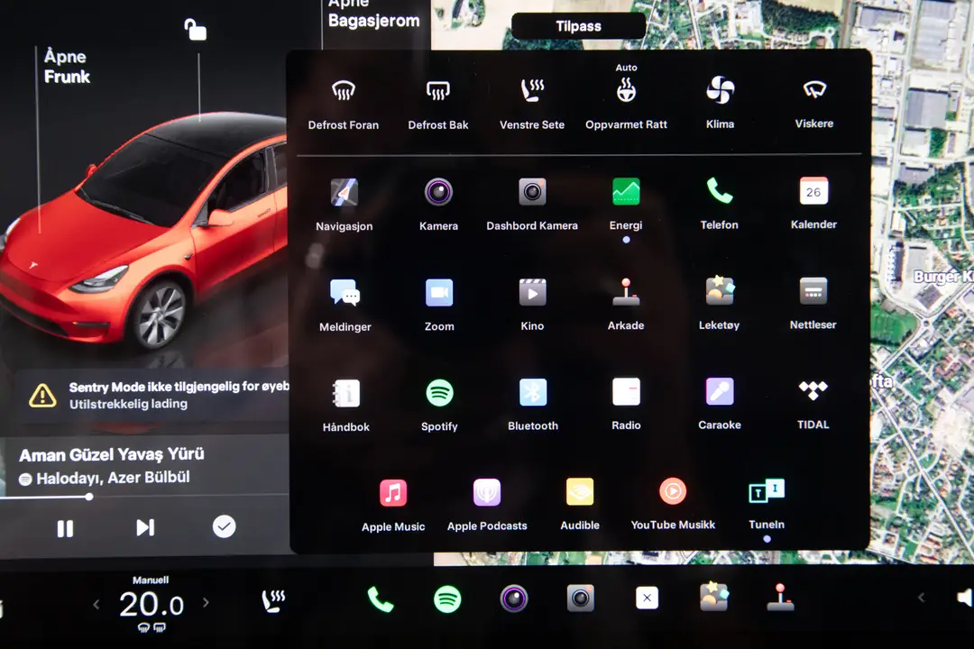The width and height of the screenshot is (974, 649).
Task: Open camera from bottom dock
Action: [514, 599]
